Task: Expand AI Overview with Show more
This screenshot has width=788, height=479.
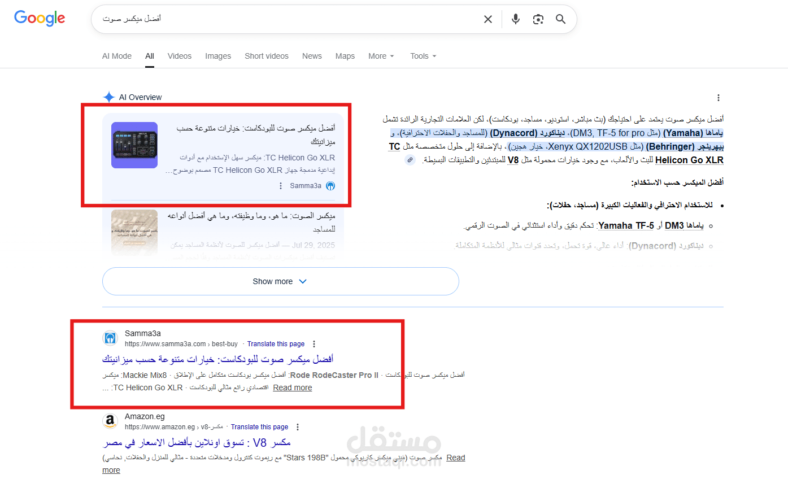Action: [x=280, y=281]
